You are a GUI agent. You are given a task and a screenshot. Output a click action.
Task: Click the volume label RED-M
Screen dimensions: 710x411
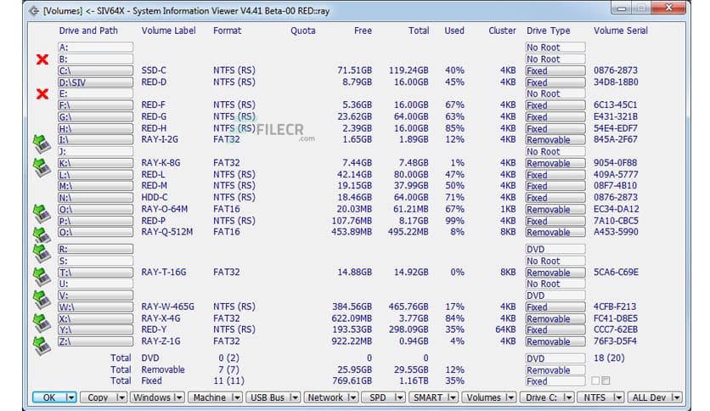point(155,186)
